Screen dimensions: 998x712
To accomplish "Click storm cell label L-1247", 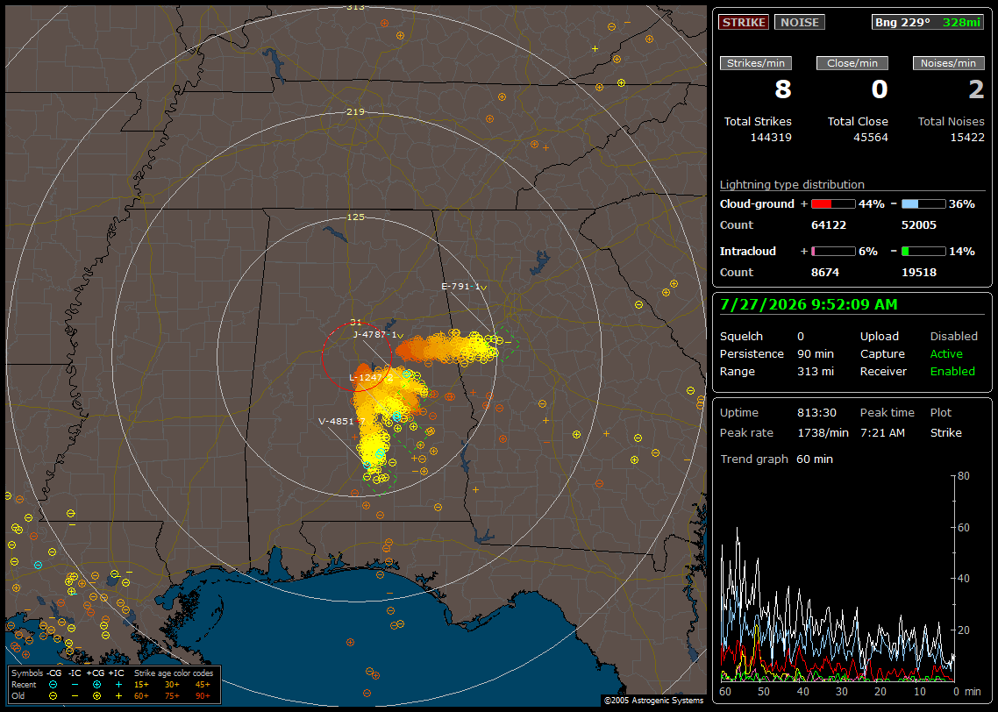I will point(368,378).
